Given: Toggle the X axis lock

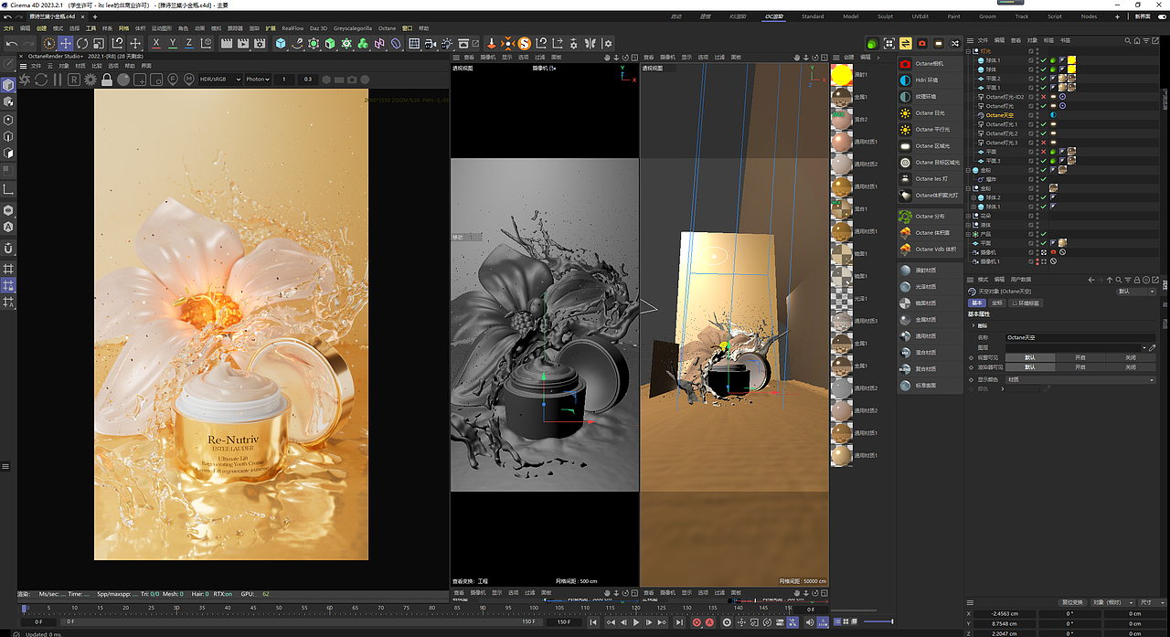Looking at the screenshot, I should coord(155,43).
